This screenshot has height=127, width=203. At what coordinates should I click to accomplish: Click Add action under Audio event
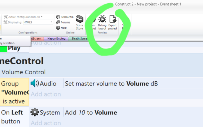46,94
